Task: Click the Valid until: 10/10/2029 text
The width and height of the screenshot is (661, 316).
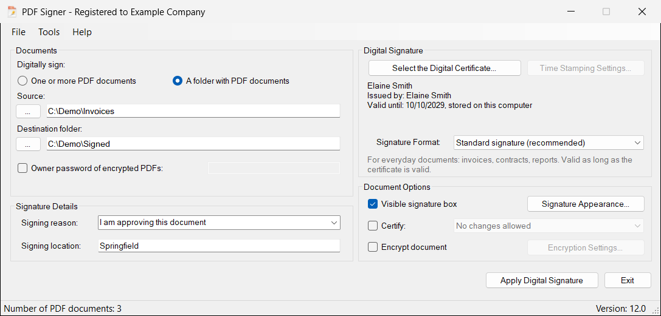Action: coord(406,105)
